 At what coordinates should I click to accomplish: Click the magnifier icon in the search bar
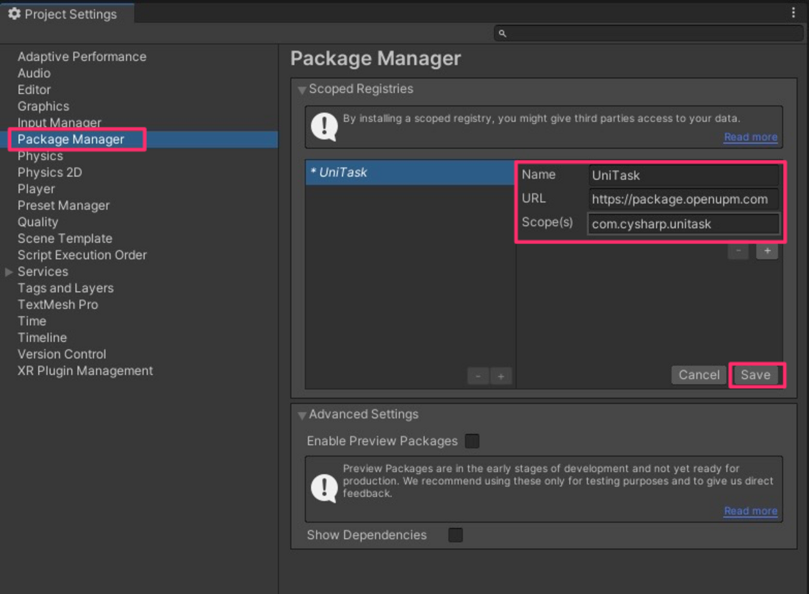click(x=502, y=34)
